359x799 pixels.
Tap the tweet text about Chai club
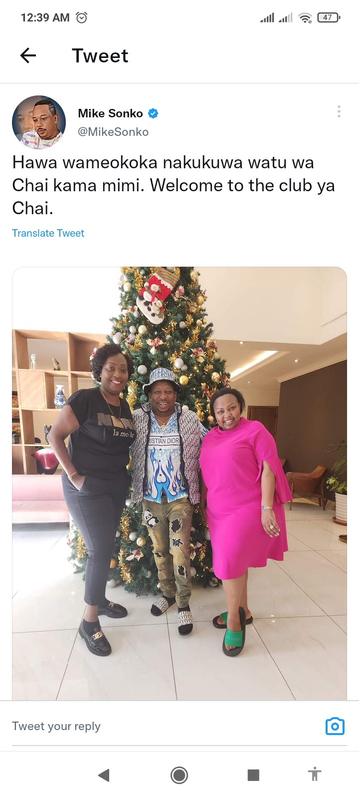(x=174, y=185)
